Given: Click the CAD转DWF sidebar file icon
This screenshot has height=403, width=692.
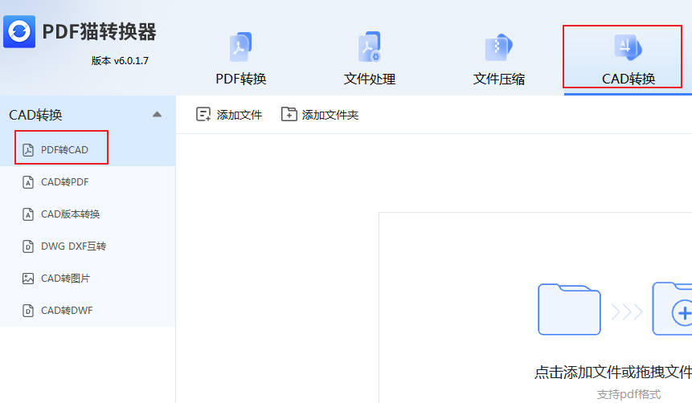Looking at the screenshot, I should (28, 311).
